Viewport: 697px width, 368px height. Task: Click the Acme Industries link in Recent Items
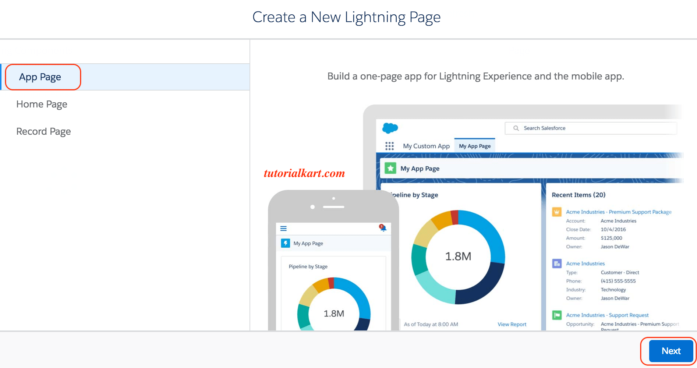[x=585, y=263]
